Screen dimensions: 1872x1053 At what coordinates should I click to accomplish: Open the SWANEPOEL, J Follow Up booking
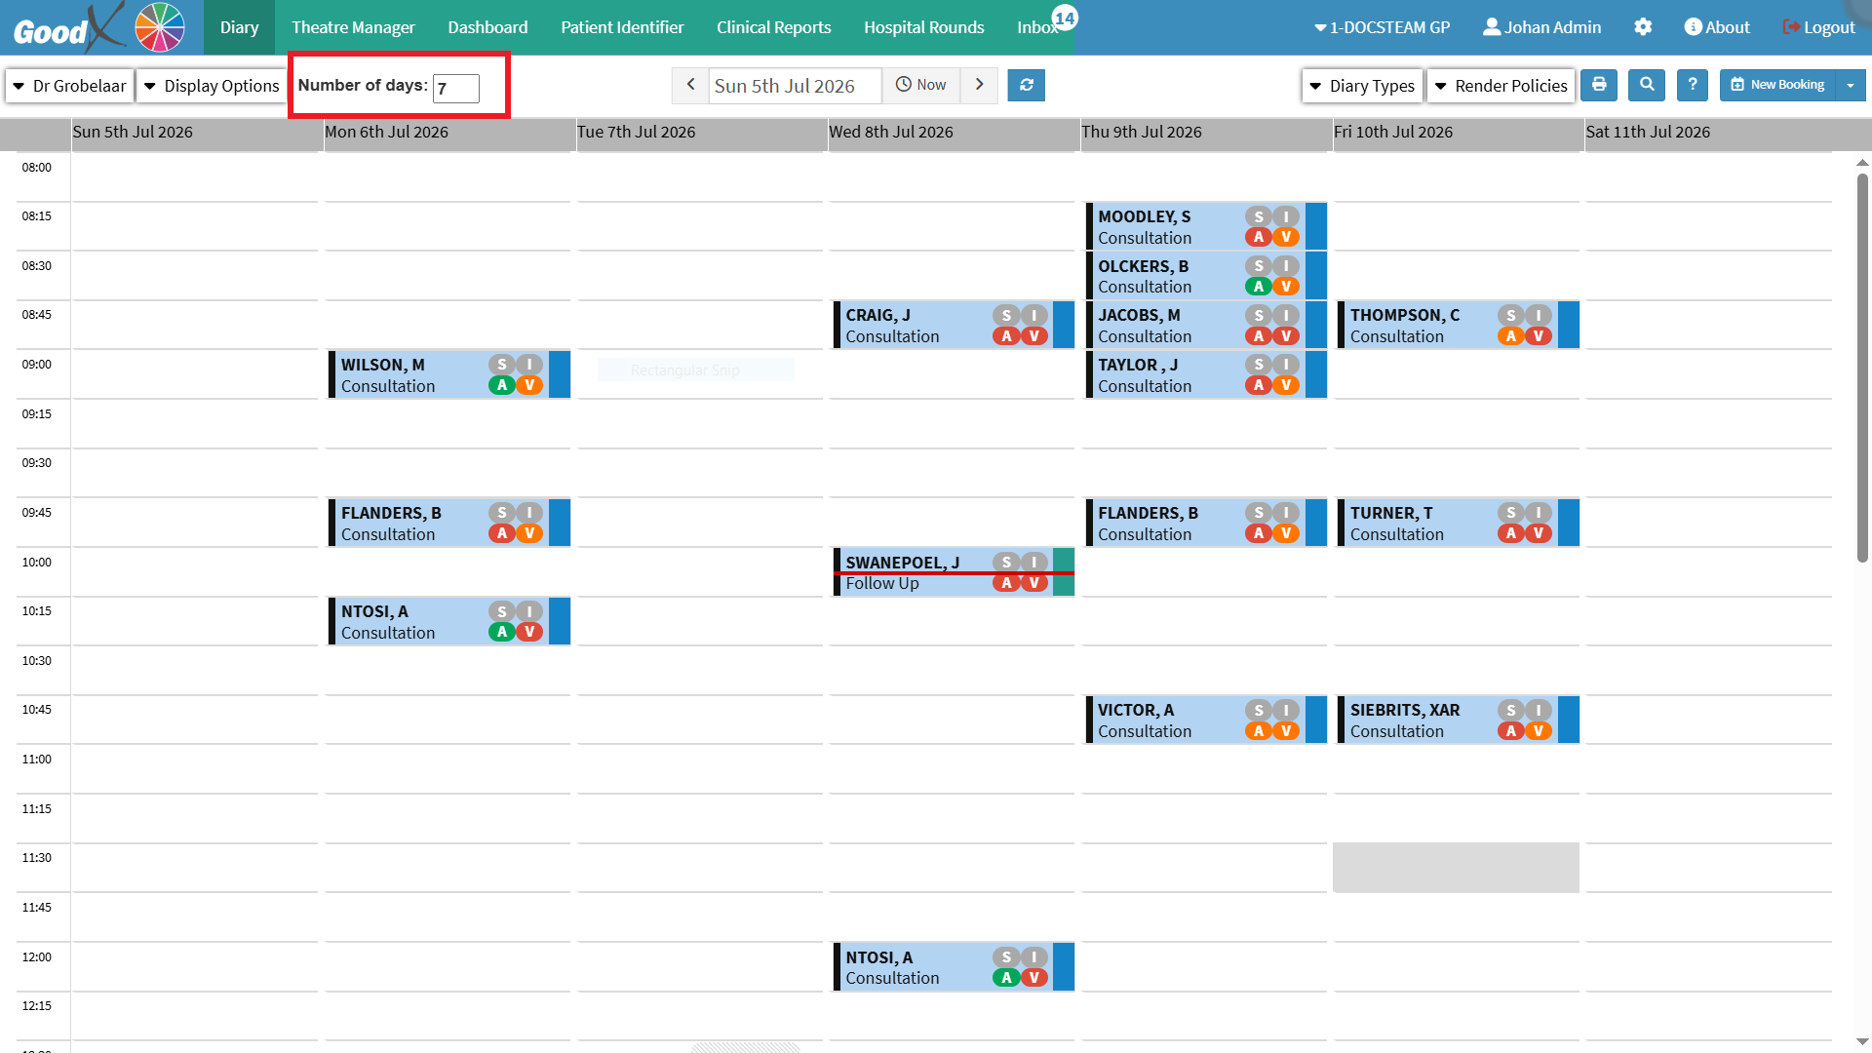(x=954, y=572)
